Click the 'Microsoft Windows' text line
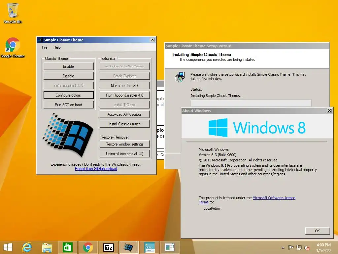 click(x=214, y=149)
